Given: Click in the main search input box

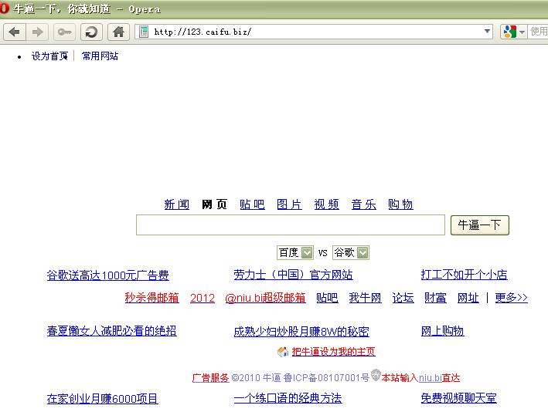Looking at the screenshot, I should coord(291,225).
